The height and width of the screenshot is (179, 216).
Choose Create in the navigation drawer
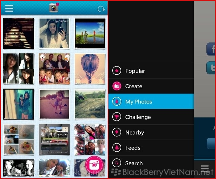134,86
